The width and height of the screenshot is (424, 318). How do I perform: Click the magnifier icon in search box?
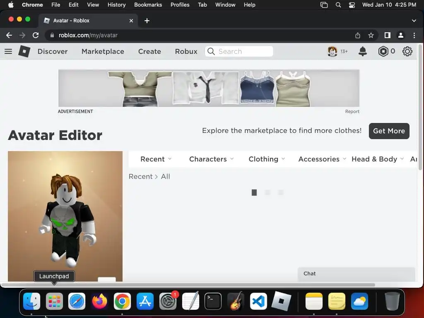pos(211,51)
